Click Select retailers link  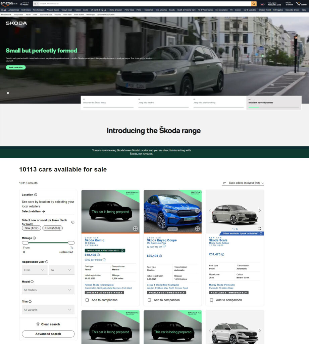(33, 212)
